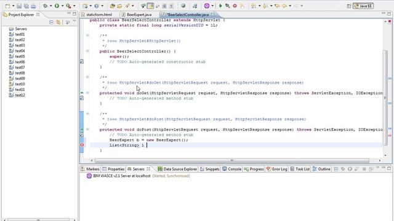Select the Java EE perspective button

pos(363,6)
